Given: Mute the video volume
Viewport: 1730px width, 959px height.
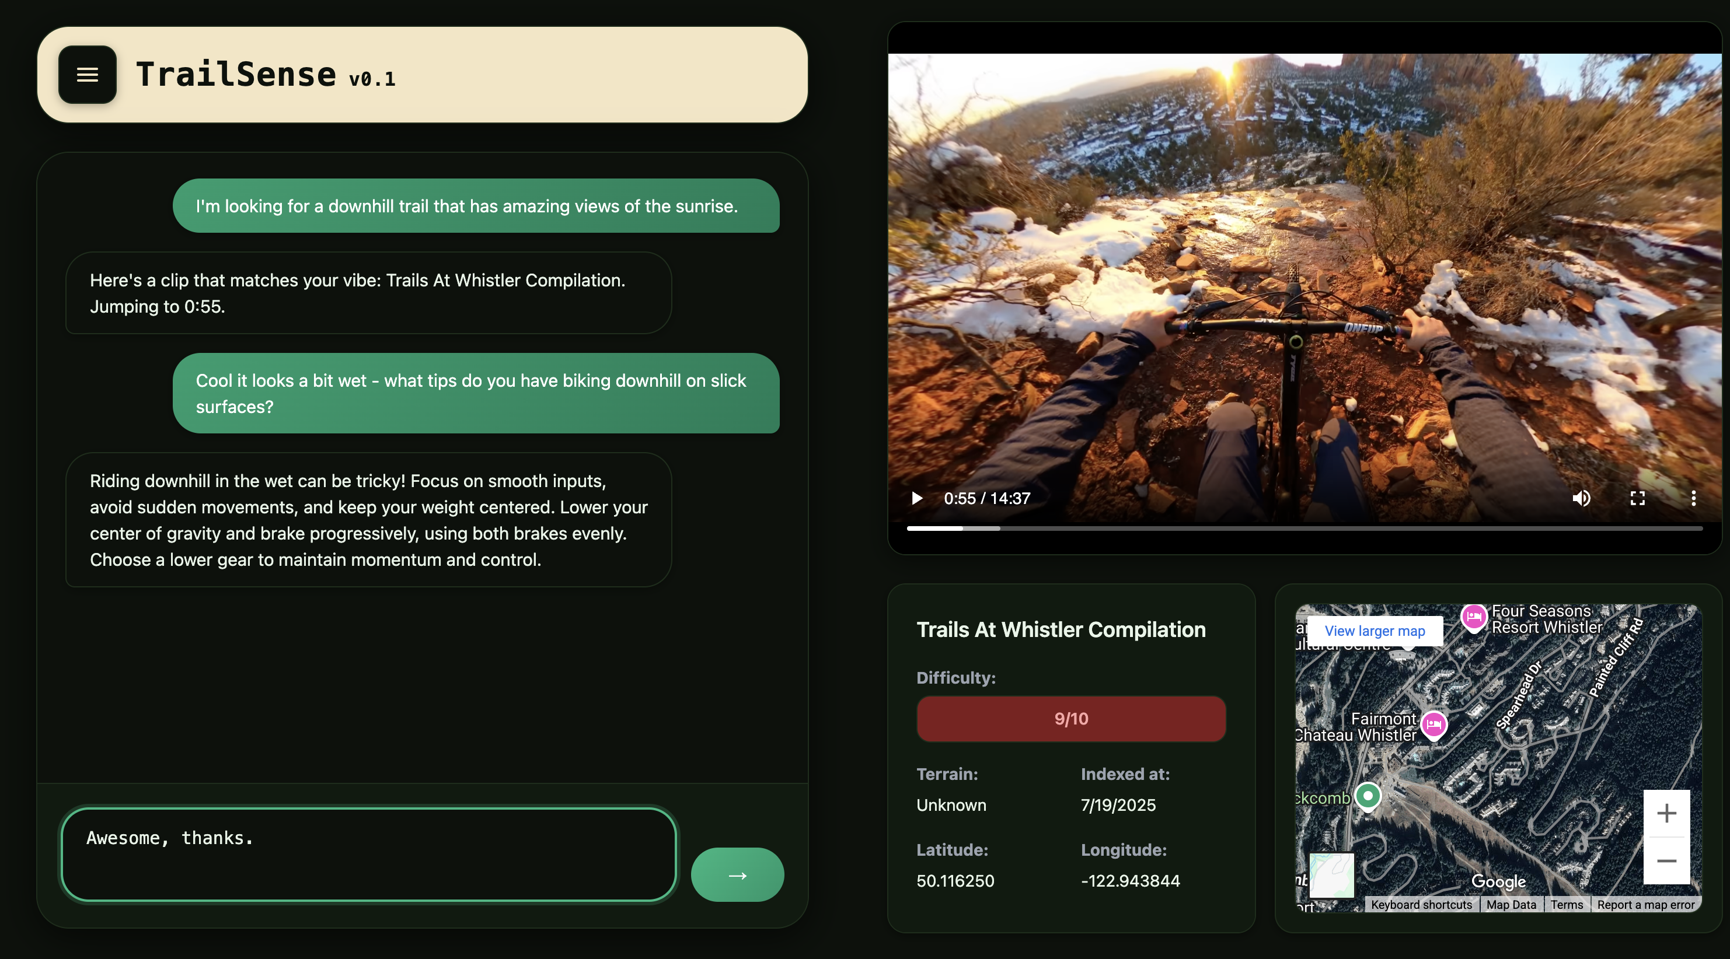Looking at the screenshot, I should click(x=1581, y=498).
